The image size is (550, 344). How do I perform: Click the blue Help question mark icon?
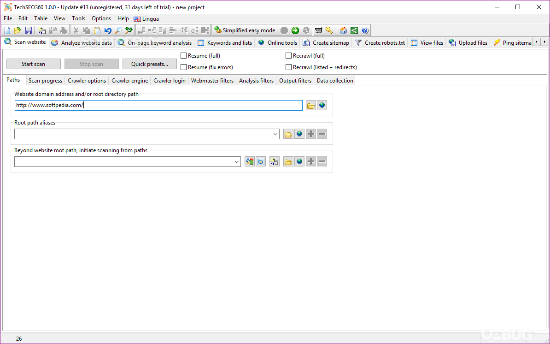(365, 30)
